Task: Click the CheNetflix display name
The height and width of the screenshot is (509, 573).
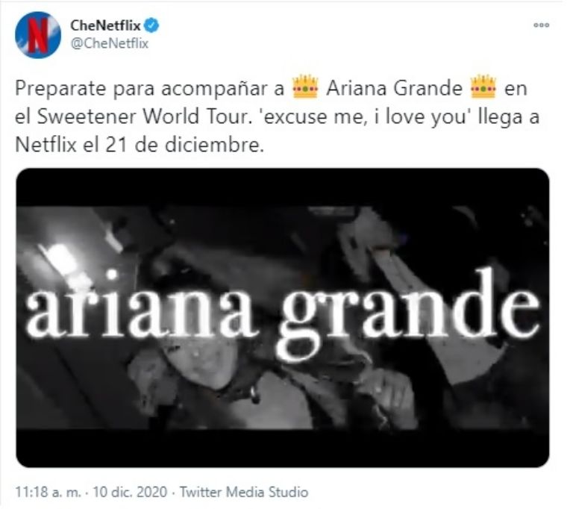Action: [105, 25]
